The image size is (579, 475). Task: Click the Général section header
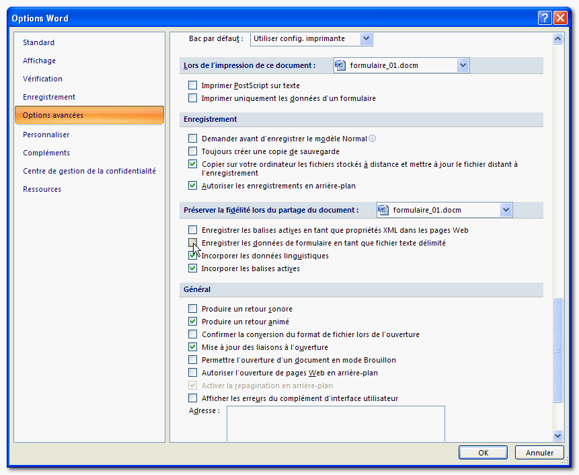pyautogui.click(x=361, y=289)
